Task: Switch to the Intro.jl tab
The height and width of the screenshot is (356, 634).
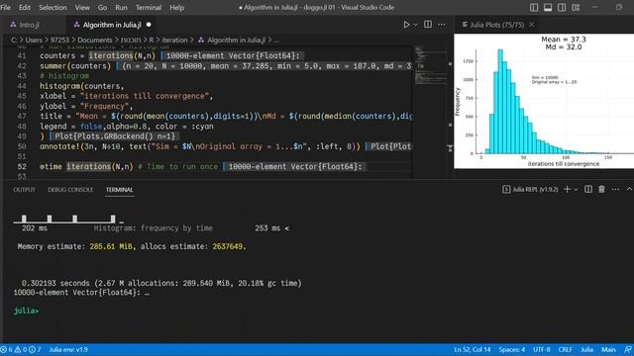Action: click(x=29, y=25)
